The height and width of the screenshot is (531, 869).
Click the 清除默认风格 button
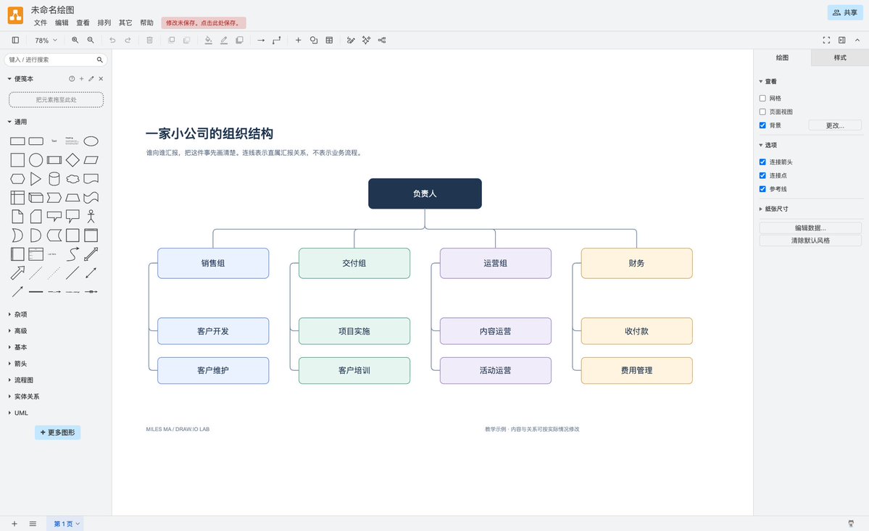pyautogui.click(x=810, y=241)
